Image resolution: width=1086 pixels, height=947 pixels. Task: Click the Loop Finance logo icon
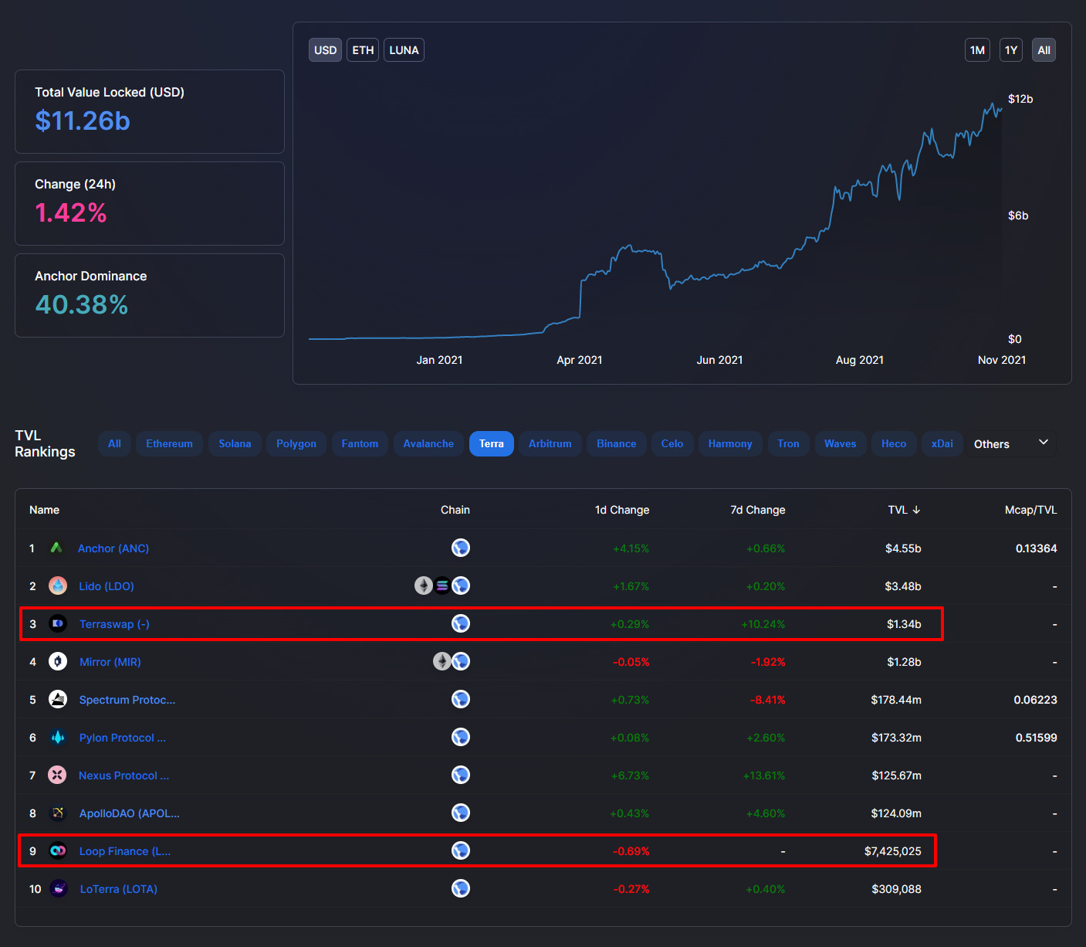58,850
